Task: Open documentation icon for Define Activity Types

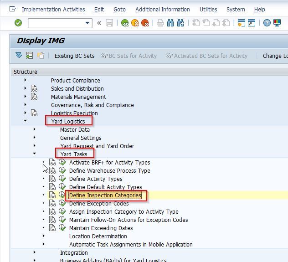Action: click(52, 179)
